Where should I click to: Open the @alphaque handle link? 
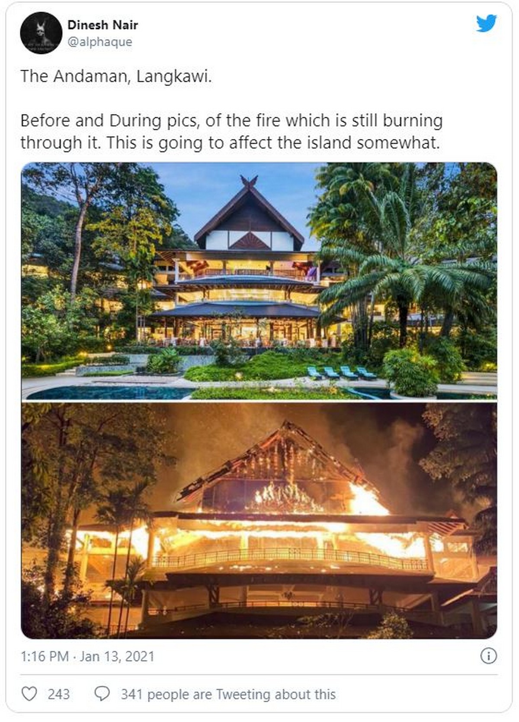(100, 42)
